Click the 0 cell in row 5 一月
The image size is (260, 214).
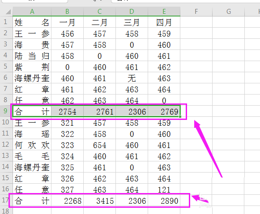pyautogui.click(x=67, y=66)
